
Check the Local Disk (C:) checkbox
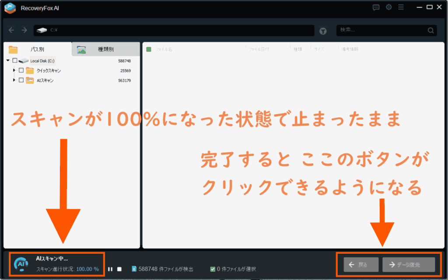coord(15,61)
